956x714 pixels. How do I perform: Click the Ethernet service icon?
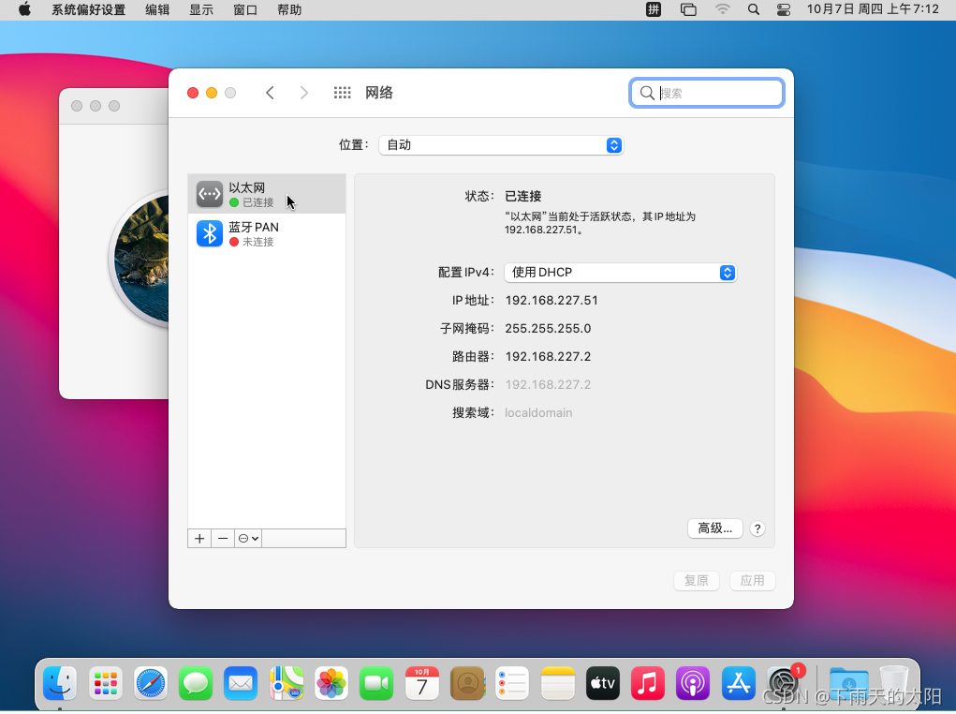point(209,194)
